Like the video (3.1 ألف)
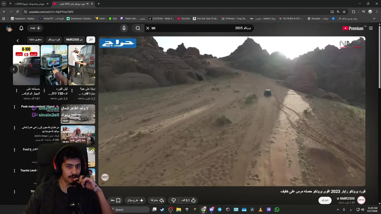Viewport: 381px width, 214px height. click(x=189, y=200)
